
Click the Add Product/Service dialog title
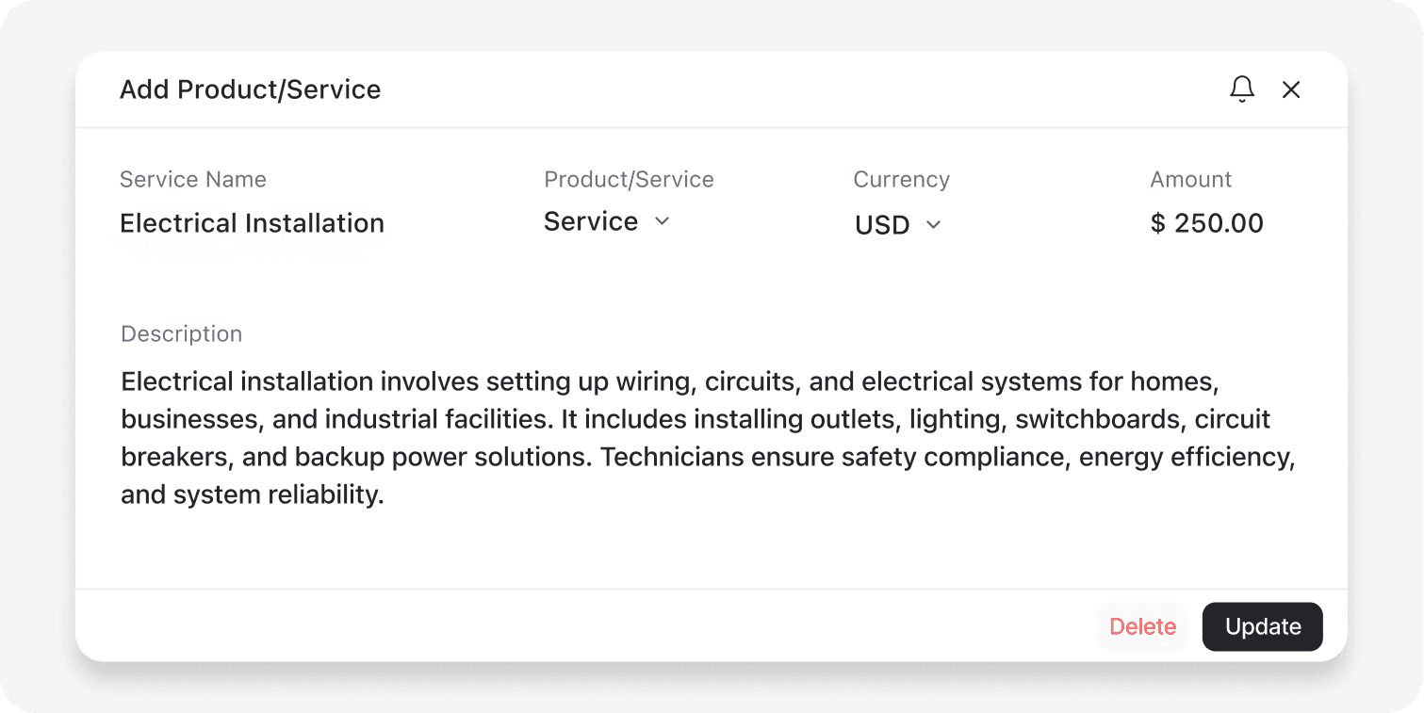pos(250,89)
